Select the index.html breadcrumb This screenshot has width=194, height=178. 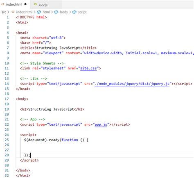[24, 12]
